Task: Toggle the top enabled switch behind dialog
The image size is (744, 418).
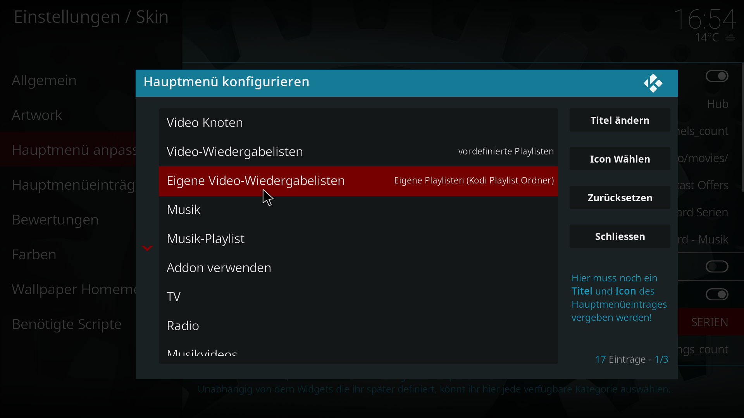Action: point(717,76)
